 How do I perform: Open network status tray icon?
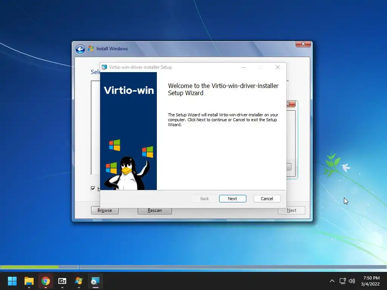coord(342,281)
